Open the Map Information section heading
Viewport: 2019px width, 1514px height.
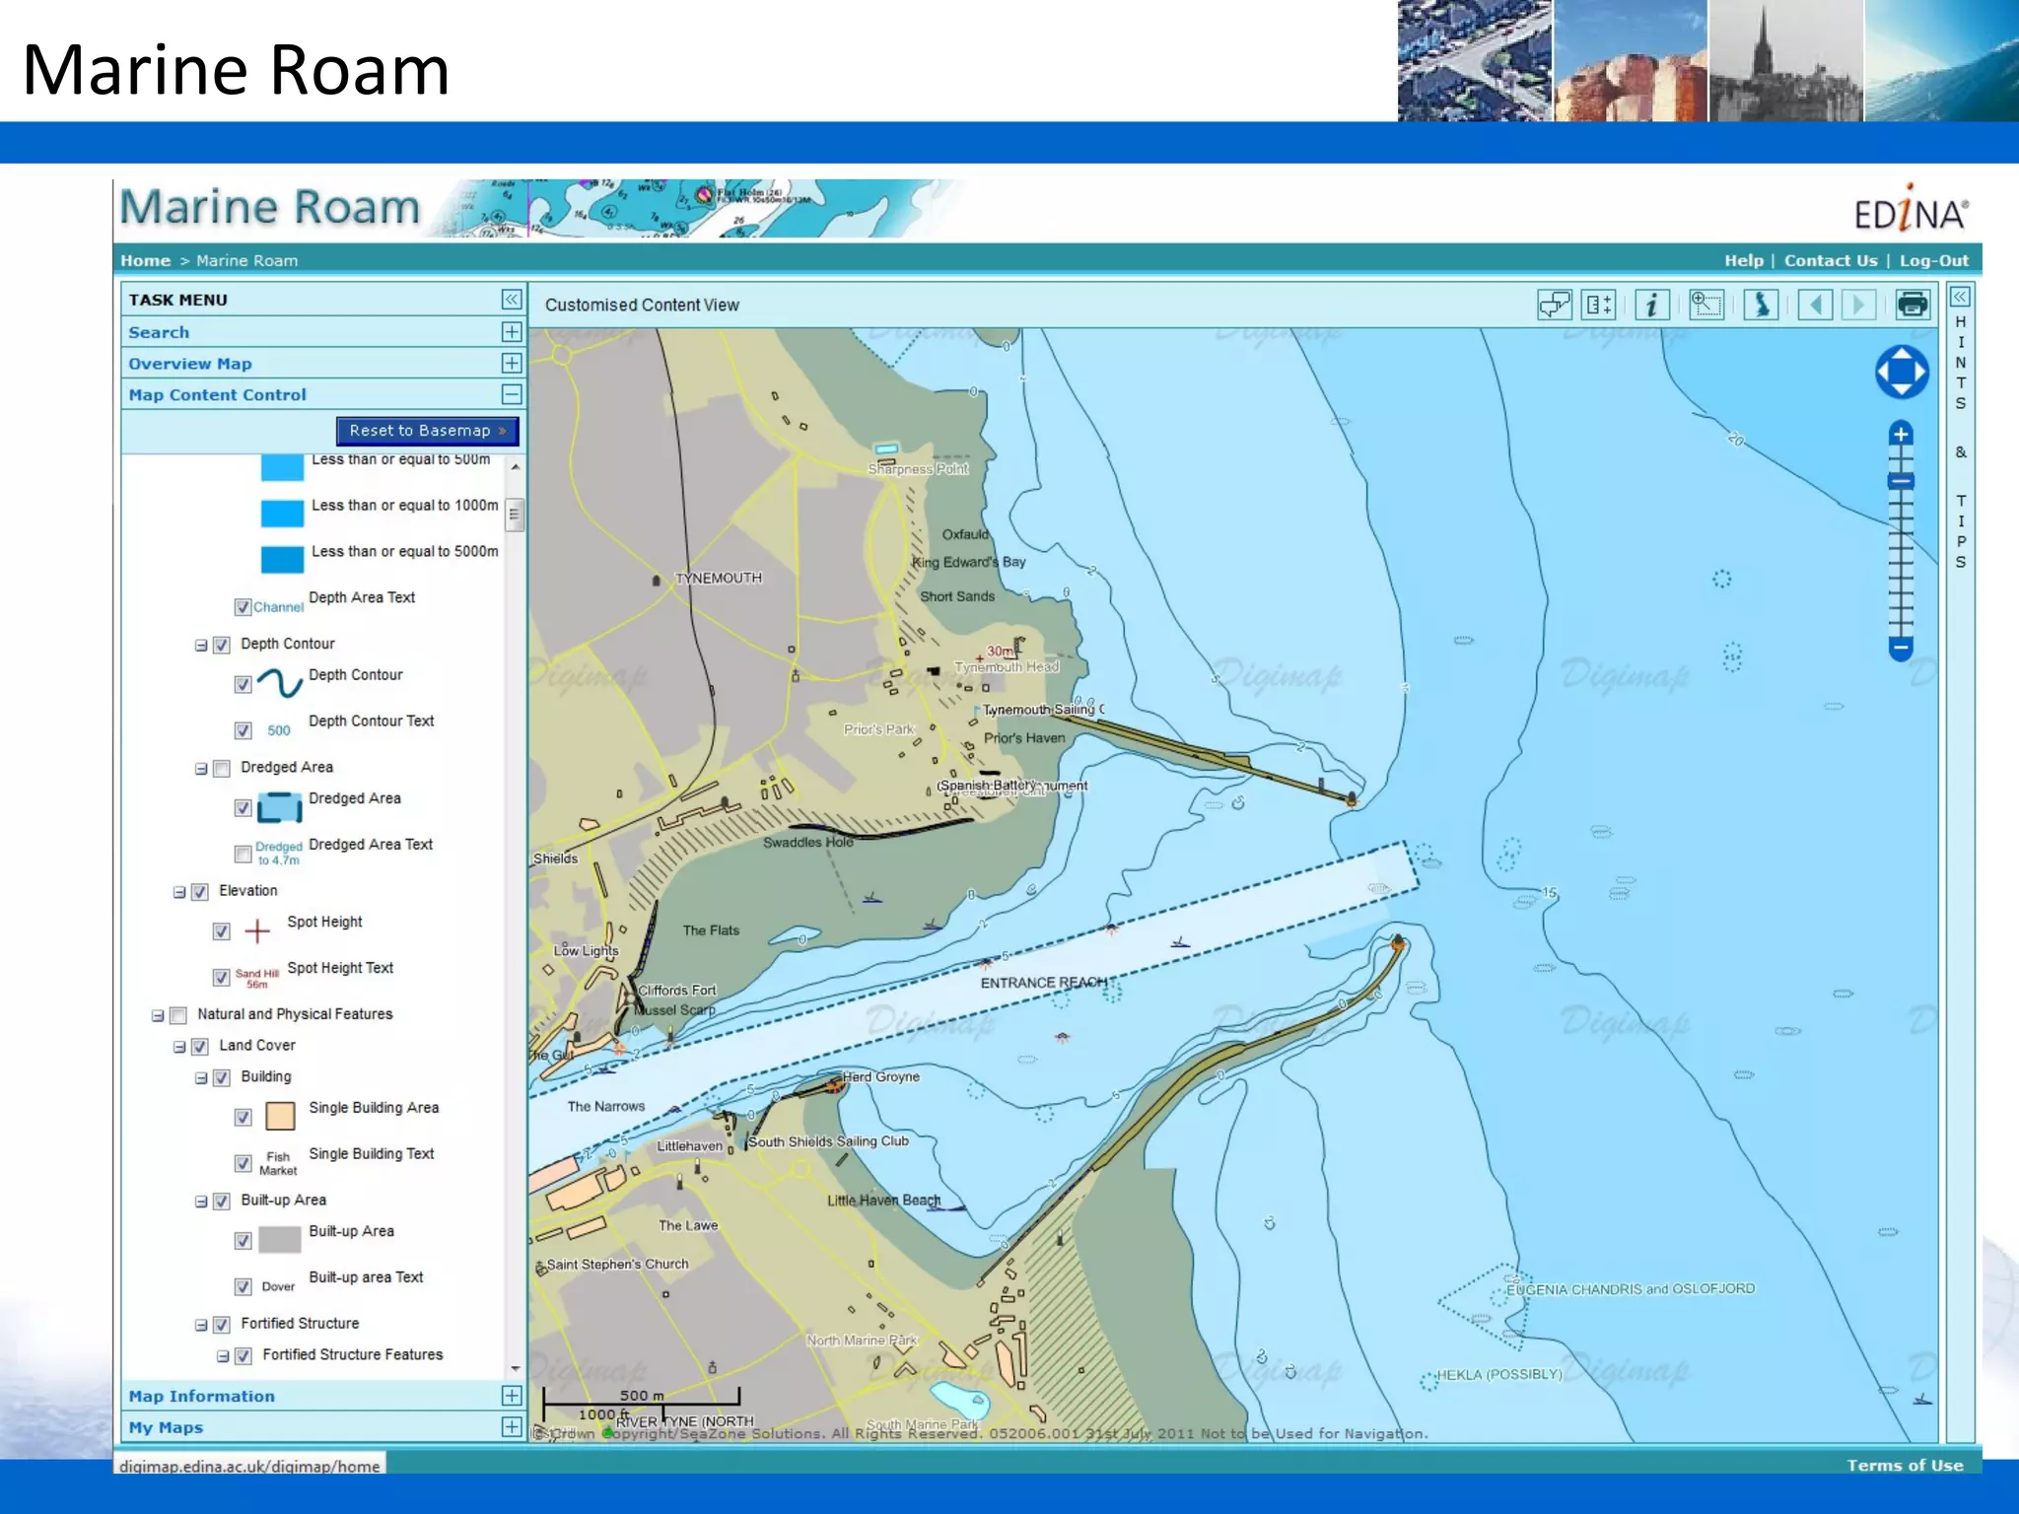[201, 1396]
